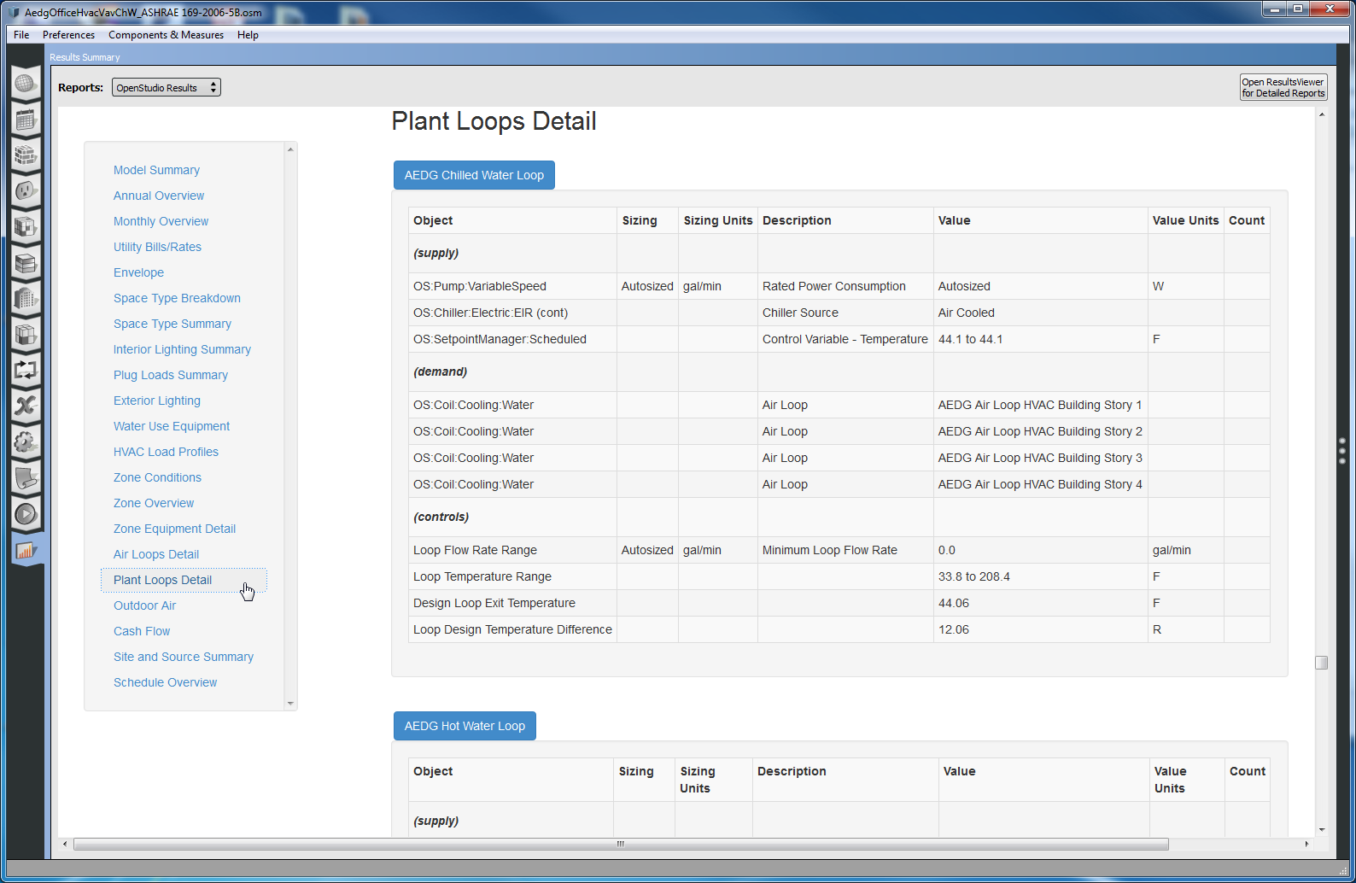Open the Schedules calendar tab icon
This screenshot has width=1356, height=883.
click(26, 120)
